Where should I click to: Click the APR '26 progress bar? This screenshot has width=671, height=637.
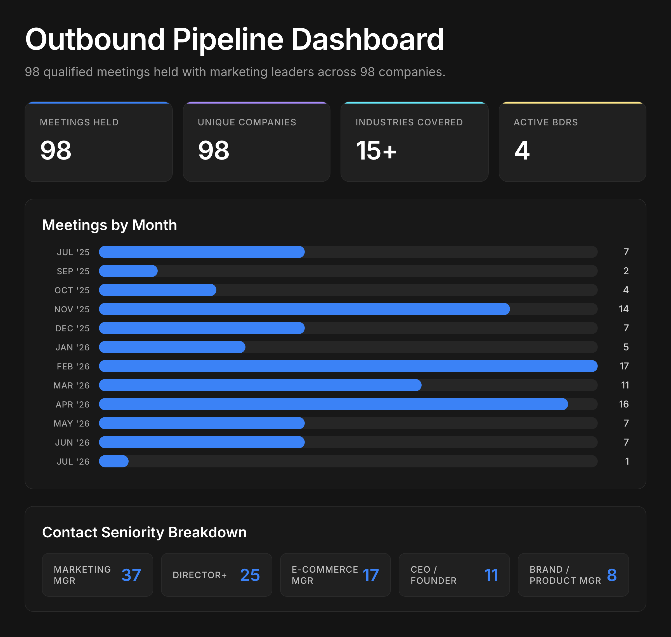(348, 404)
